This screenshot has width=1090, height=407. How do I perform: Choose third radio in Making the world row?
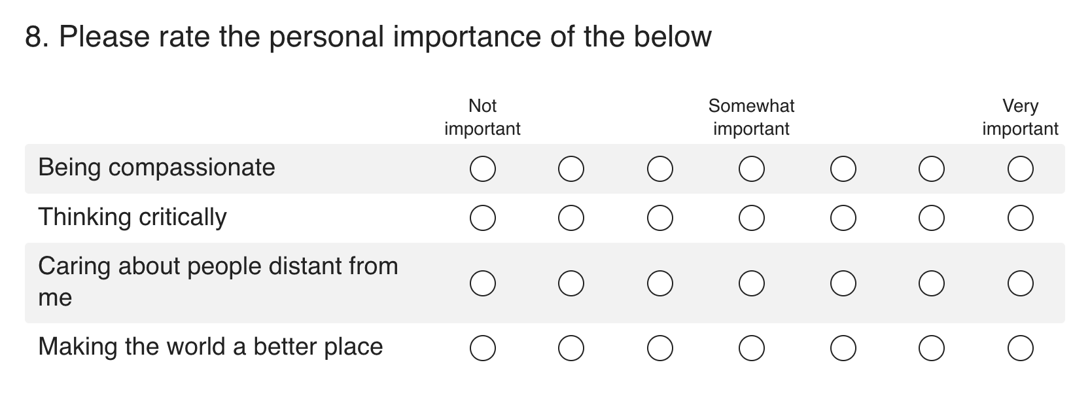click(660, 348)
